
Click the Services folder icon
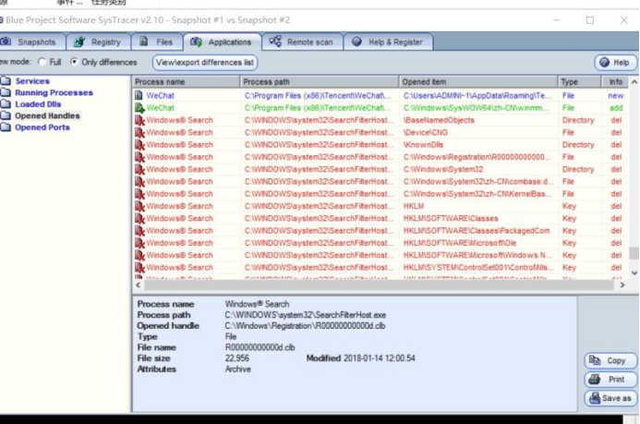coord(6,80)
